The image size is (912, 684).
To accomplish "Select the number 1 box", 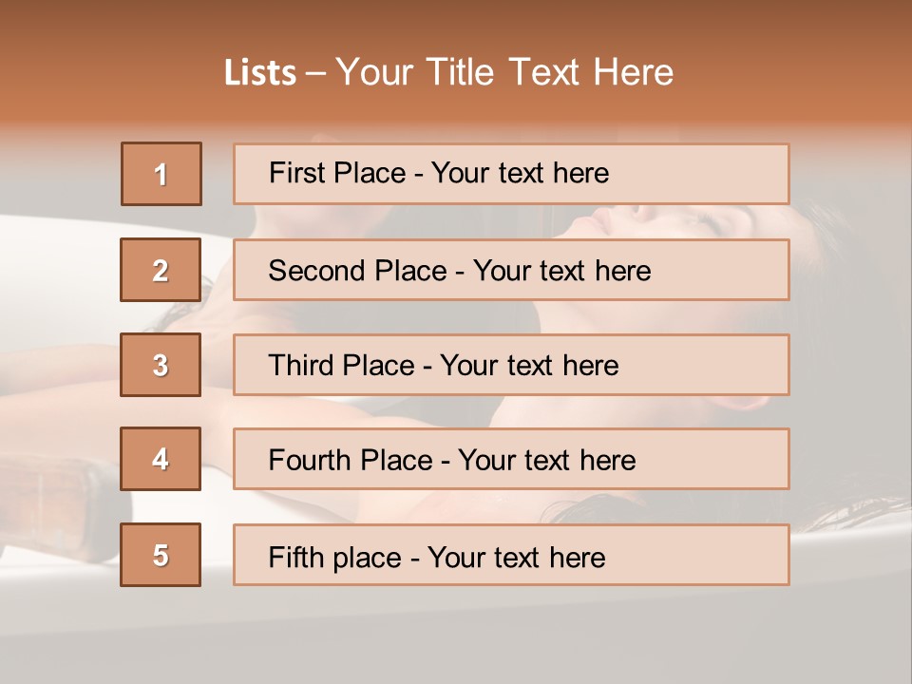I will 161,174.
